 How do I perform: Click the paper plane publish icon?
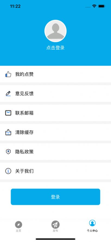tap(55, 225)
